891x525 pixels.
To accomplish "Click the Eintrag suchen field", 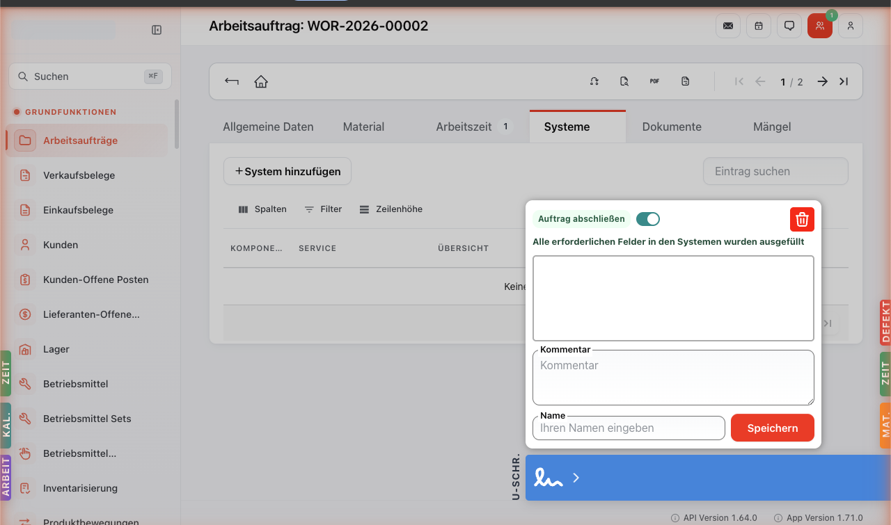I will pyautogui.click(x=775, y=171).
